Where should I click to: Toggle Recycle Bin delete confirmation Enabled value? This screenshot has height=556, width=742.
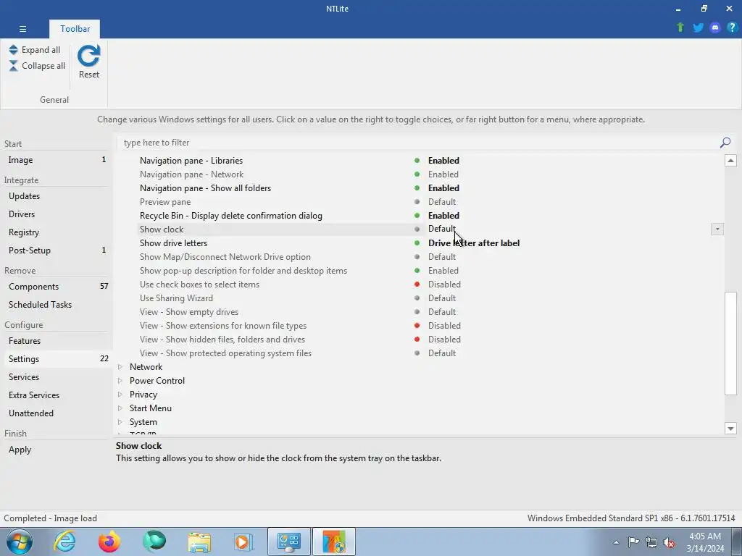[443, 216]
